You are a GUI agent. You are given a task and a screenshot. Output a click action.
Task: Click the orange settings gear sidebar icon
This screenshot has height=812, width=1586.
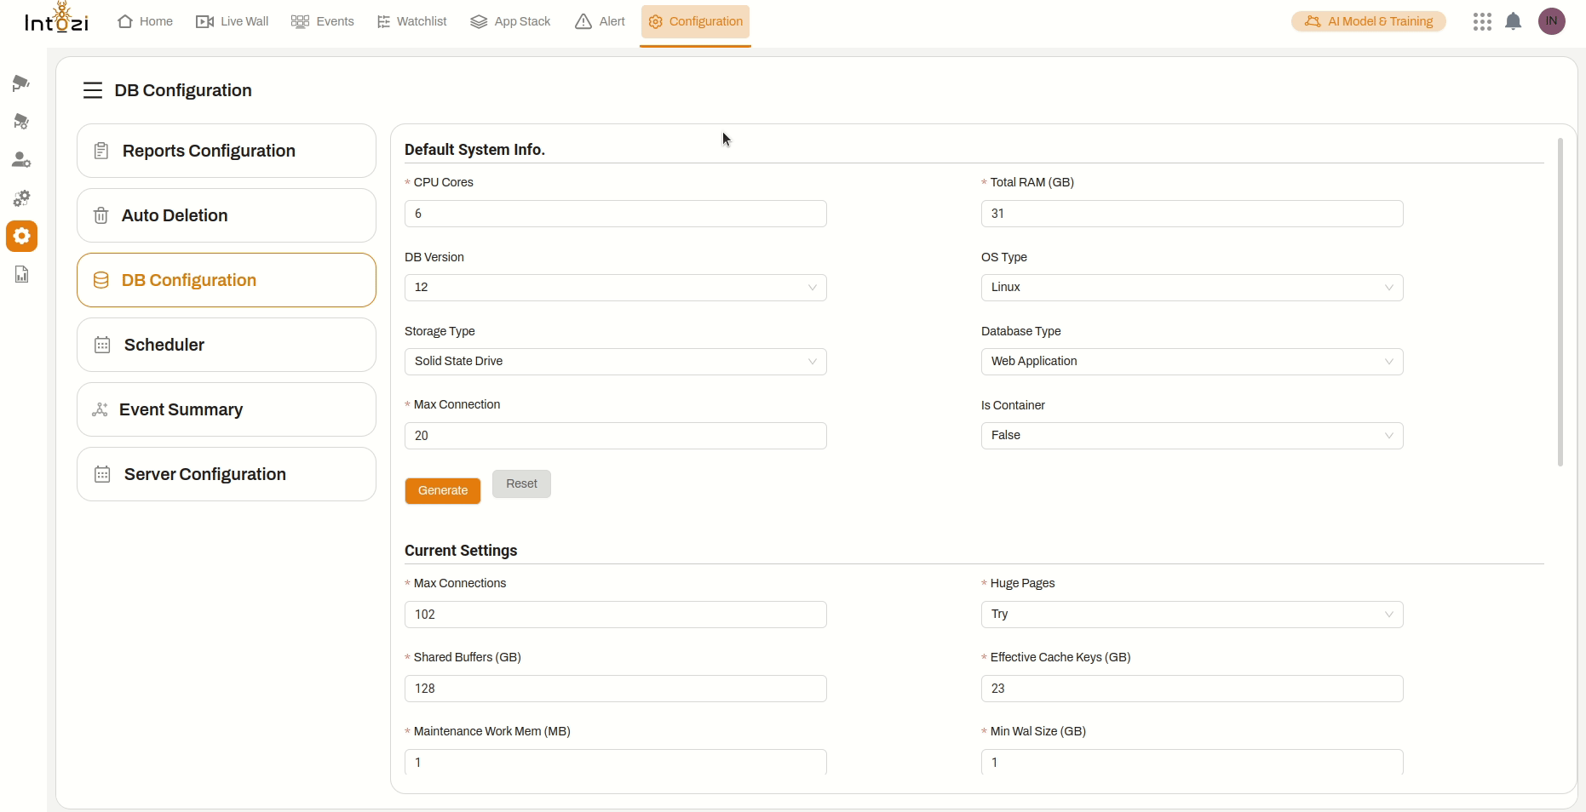(21, 236)
